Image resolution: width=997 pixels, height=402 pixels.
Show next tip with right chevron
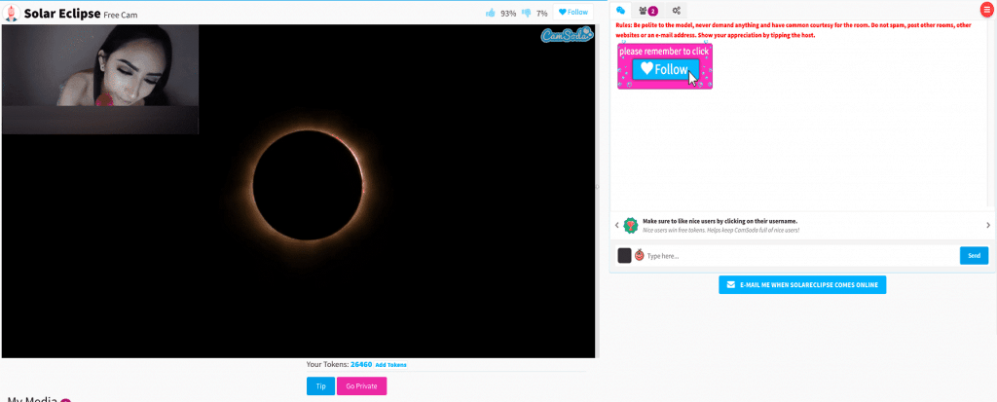(988, 225)
